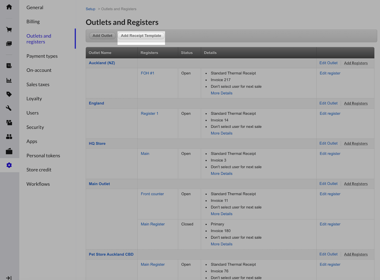The width and height of the screenshot is (380, 280).
Task: Edit register in closed Main Register row
Action: 330,224
